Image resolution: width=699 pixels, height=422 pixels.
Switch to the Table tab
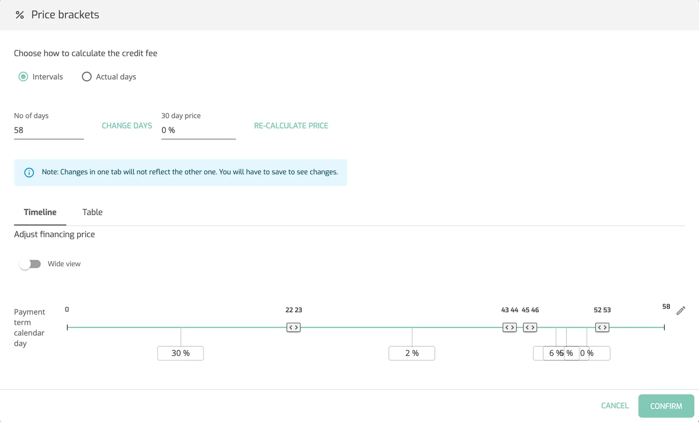point(92,212)
